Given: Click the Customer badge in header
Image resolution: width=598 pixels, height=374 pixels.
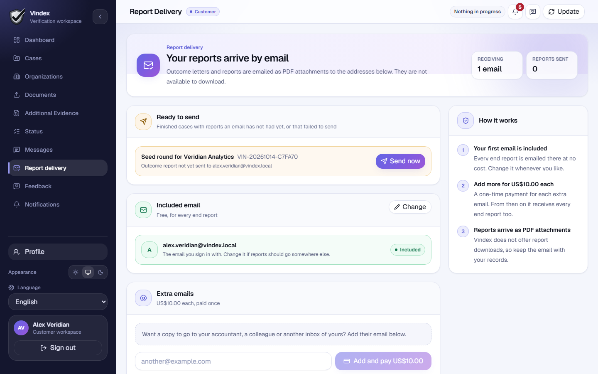Looking at the screenshot, I should 203,12.
